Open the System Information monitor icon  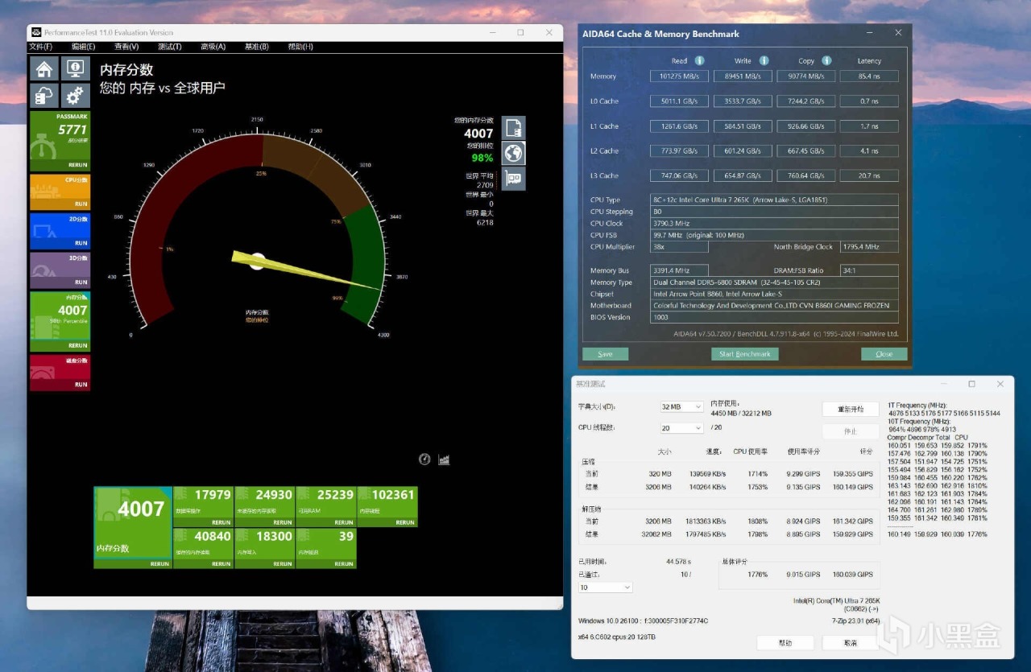point(75,69)
